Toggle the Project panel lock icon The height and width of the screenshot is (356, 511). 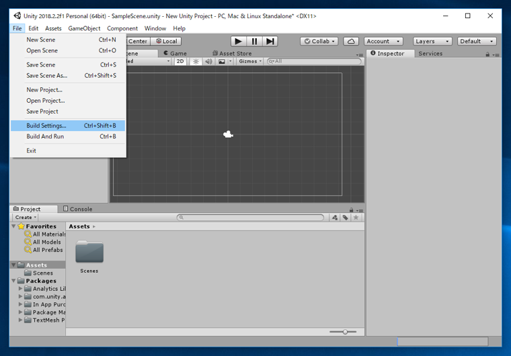pos(351,210)
